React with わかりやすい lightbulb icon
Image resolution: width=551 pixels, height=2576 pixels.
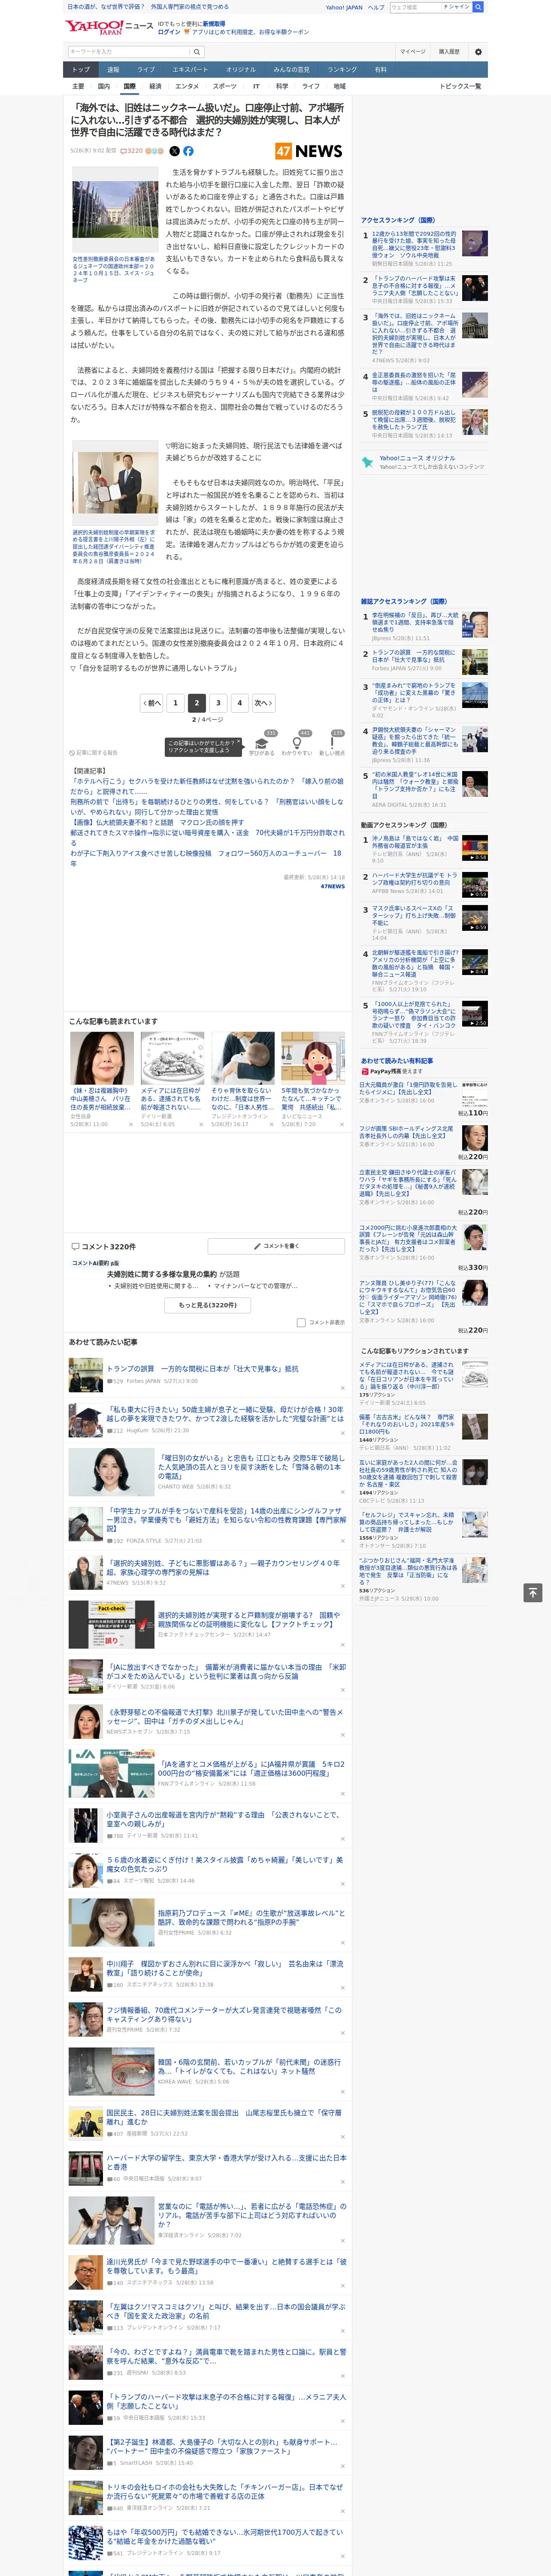point(297,744)
